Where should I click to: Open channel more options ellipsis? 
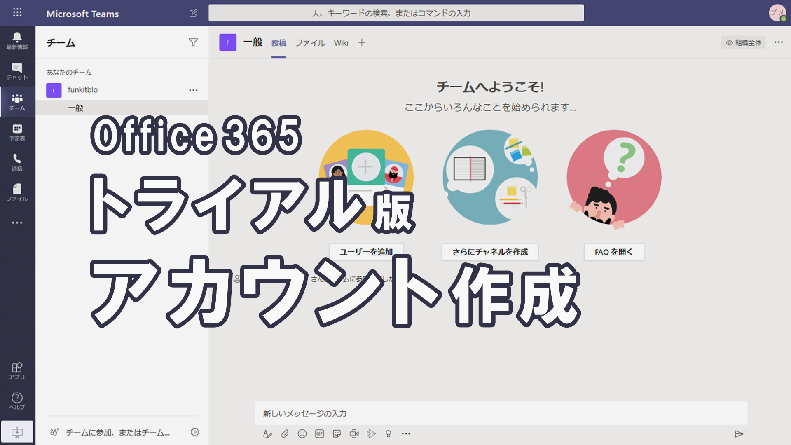click(x=778, y=42)
